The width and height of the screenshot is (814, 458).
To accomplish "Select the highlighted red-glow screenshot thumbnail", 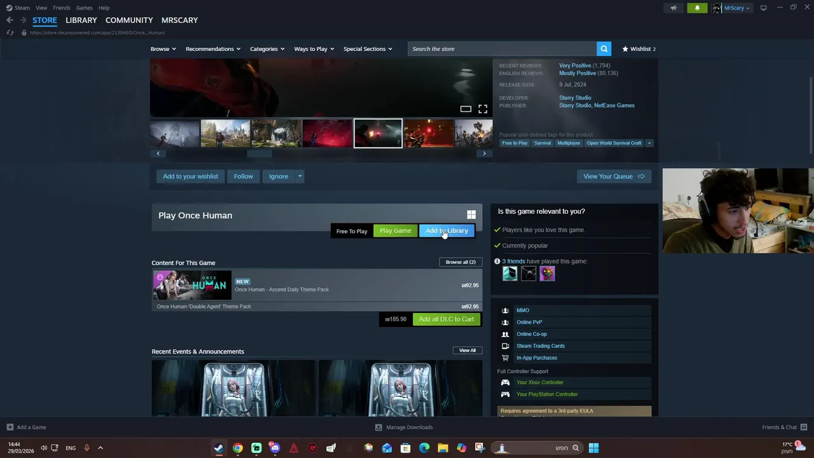I will [378, 134].
